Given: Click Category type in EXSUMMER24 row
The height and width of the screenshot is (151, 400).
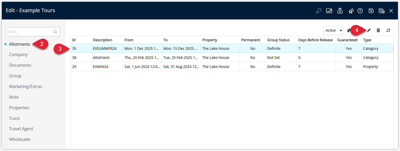Looking at the screenshot, I should tap(377, 49).
